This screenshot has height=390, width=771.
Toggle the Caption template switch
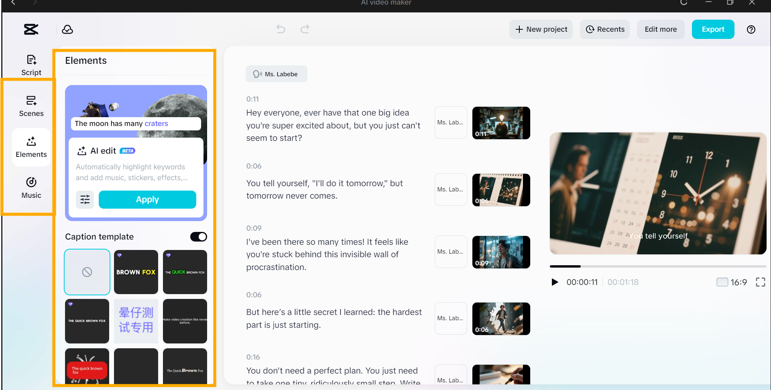pyautogui.click(x=198, y=237)
